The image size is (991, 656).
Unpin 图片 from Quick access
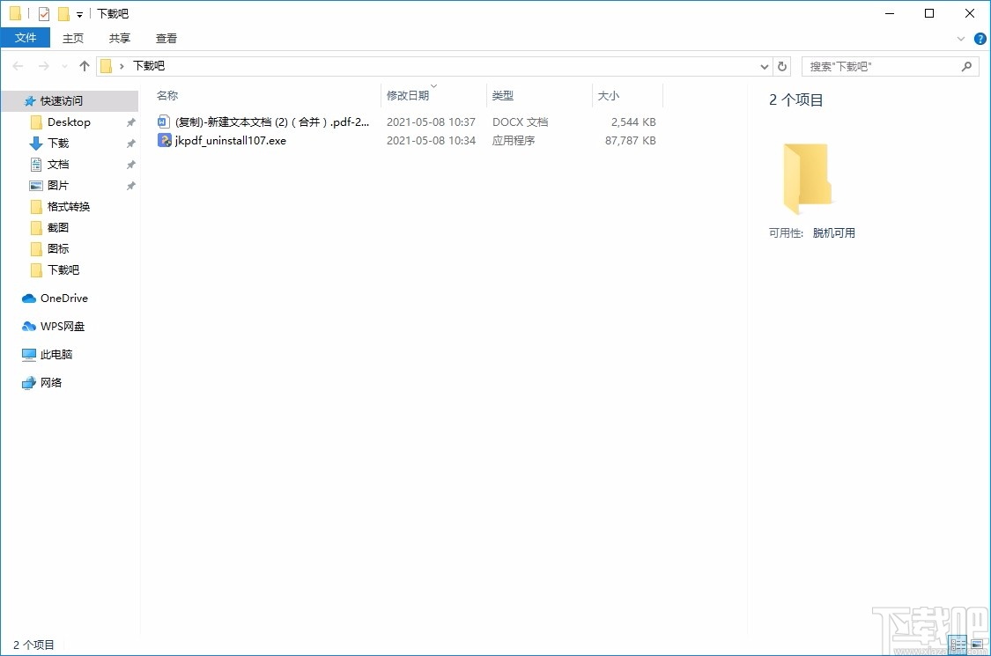coord(131,185)
